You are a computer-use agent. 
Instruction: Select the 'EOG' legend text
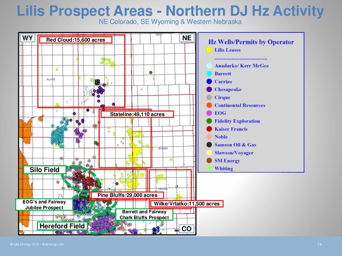coord(220,113)
